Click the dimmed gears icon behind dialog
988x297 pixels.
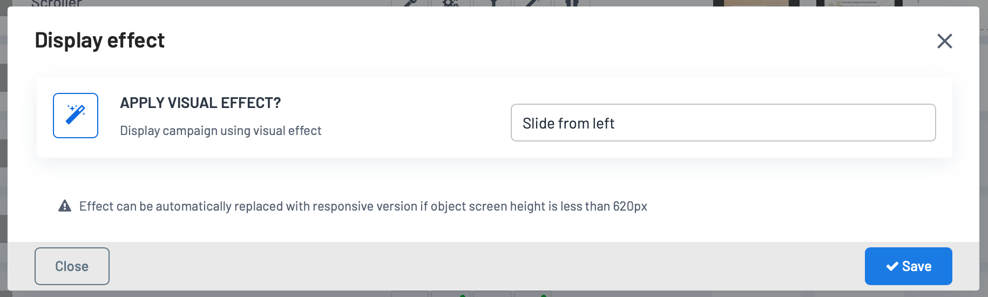point(451,3)
